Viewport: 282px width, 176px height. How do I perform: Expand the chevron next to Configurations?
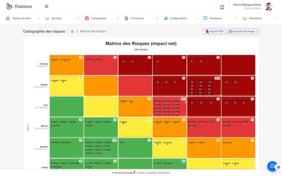197,18
